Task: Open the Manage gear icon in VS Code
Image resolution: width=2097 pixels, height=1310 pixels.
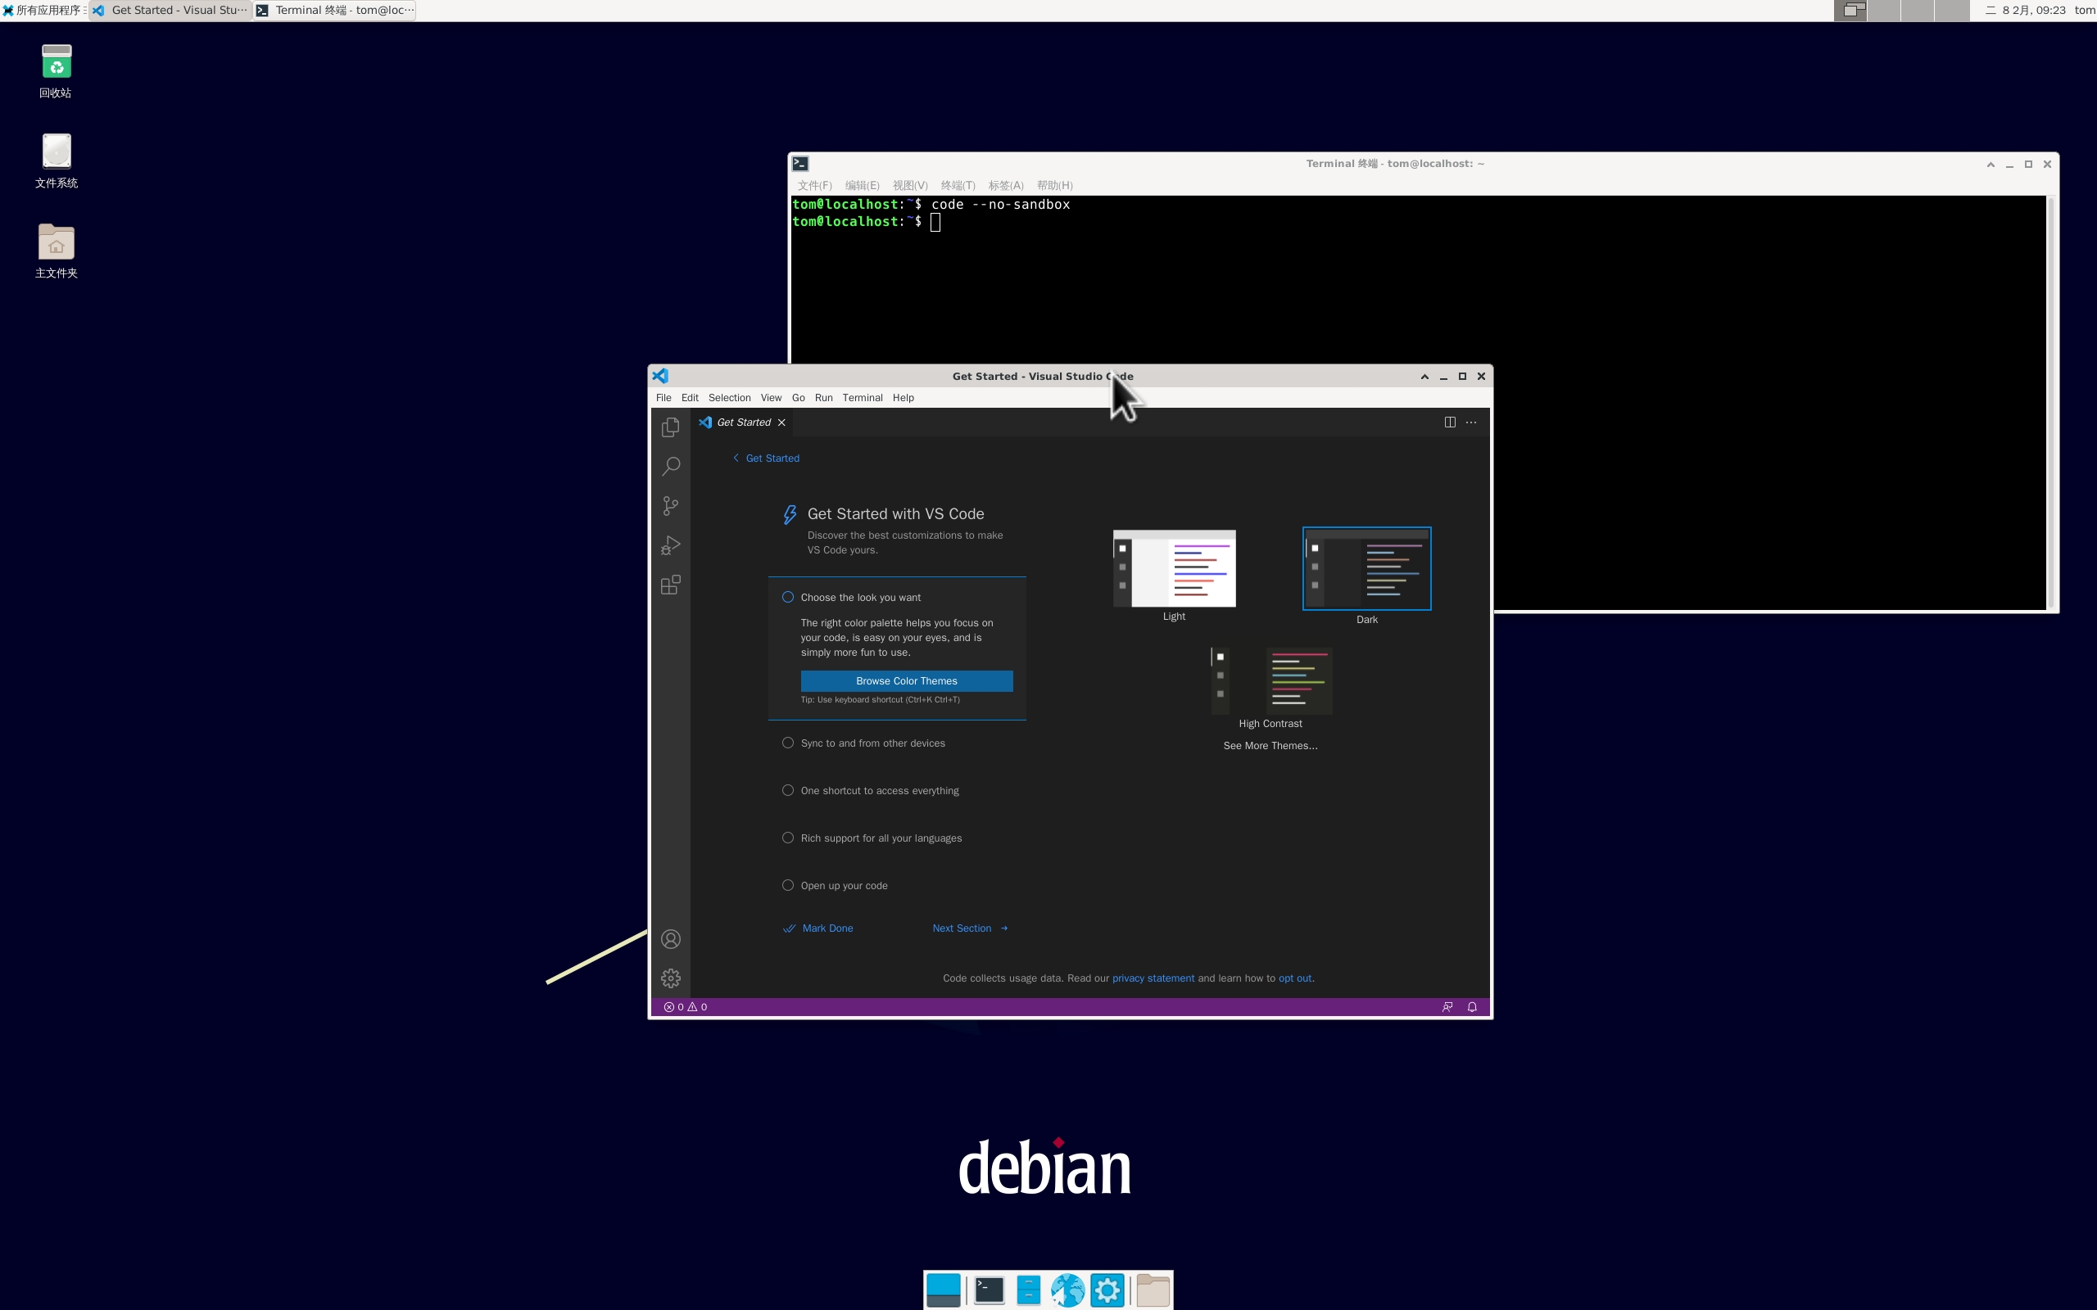Action: pos(670,978)
